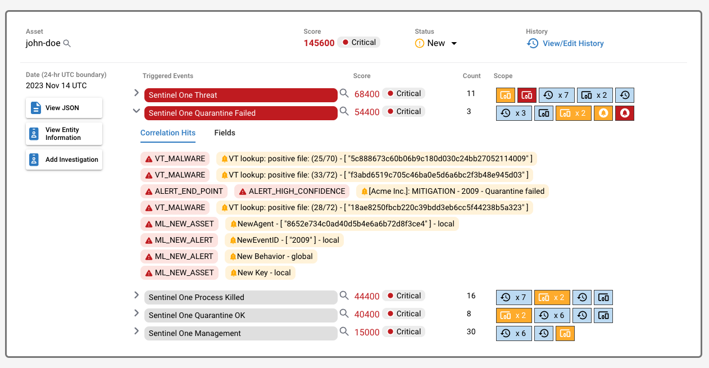Select the Sentinel One Process Killed event bar
709x368 pixels.
point(240,297)
